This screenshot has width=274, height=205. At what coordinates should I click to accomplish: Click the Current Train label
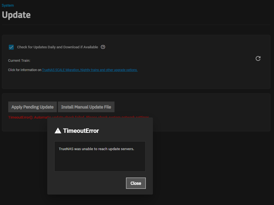point(19,61)
